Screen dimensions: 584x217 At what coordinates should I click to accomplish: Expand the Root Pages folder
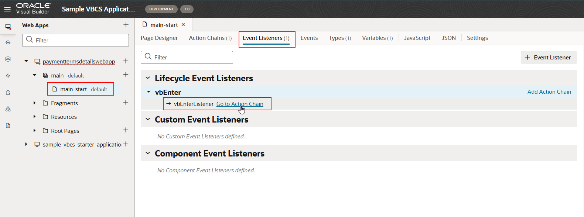[34, 131]
